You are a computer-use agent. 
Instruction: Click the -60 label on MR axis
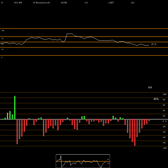click(164, 137)
